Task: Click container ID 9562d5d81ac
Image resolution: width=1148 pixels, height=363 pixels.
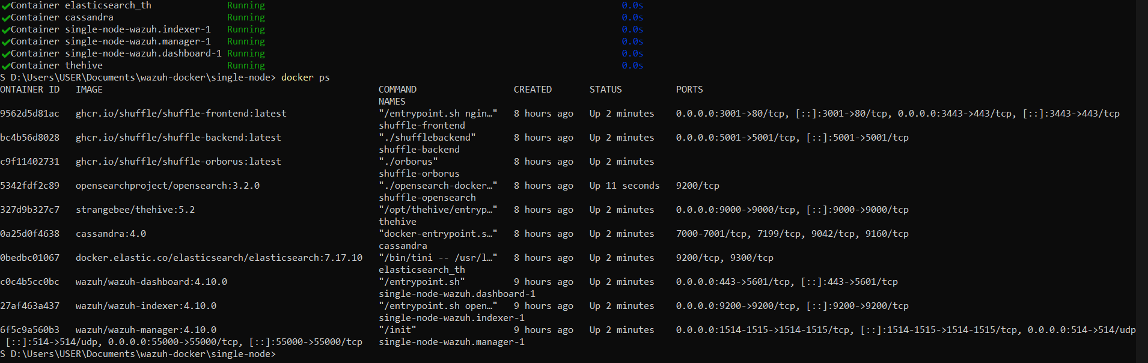Action: coord(29,114)
